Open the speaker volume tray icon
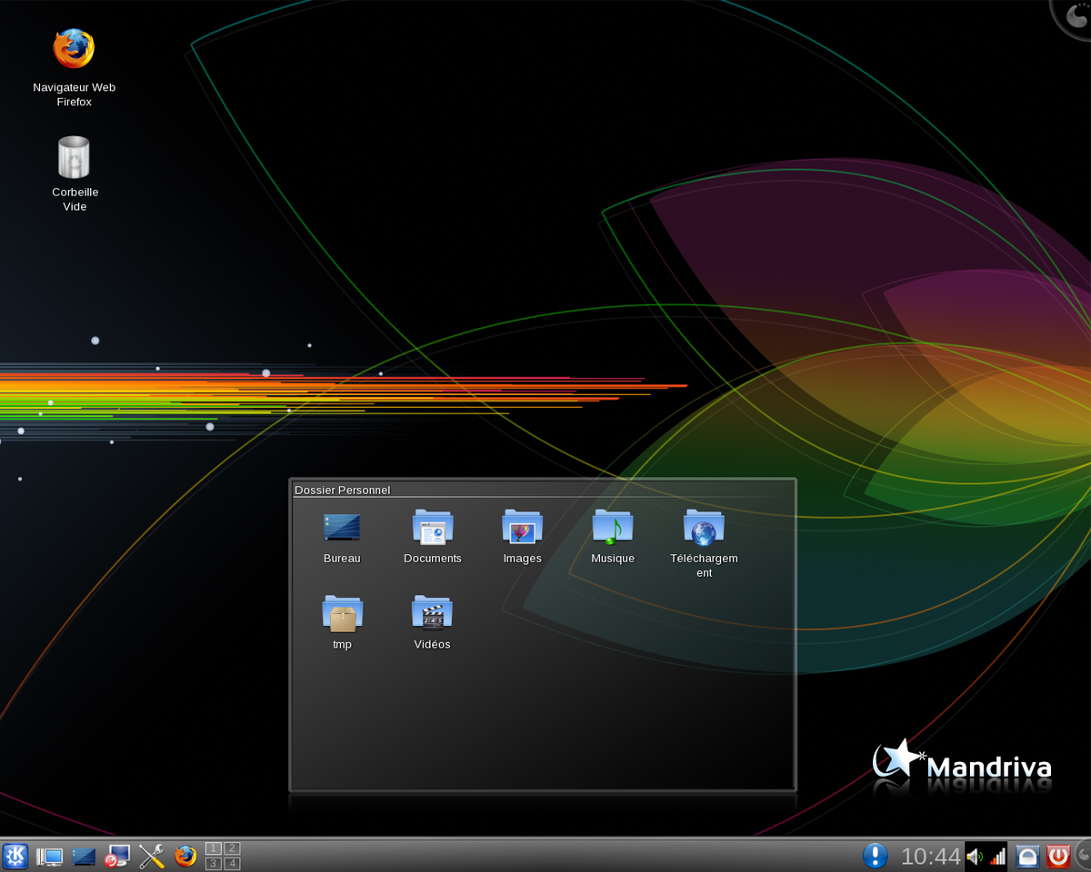 [x=975, y=856]
